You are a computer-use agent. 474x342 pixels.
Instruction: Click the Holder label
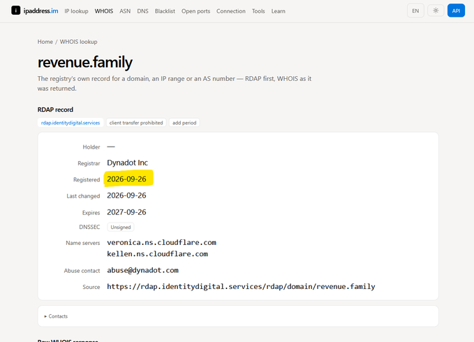pos(91,147)
